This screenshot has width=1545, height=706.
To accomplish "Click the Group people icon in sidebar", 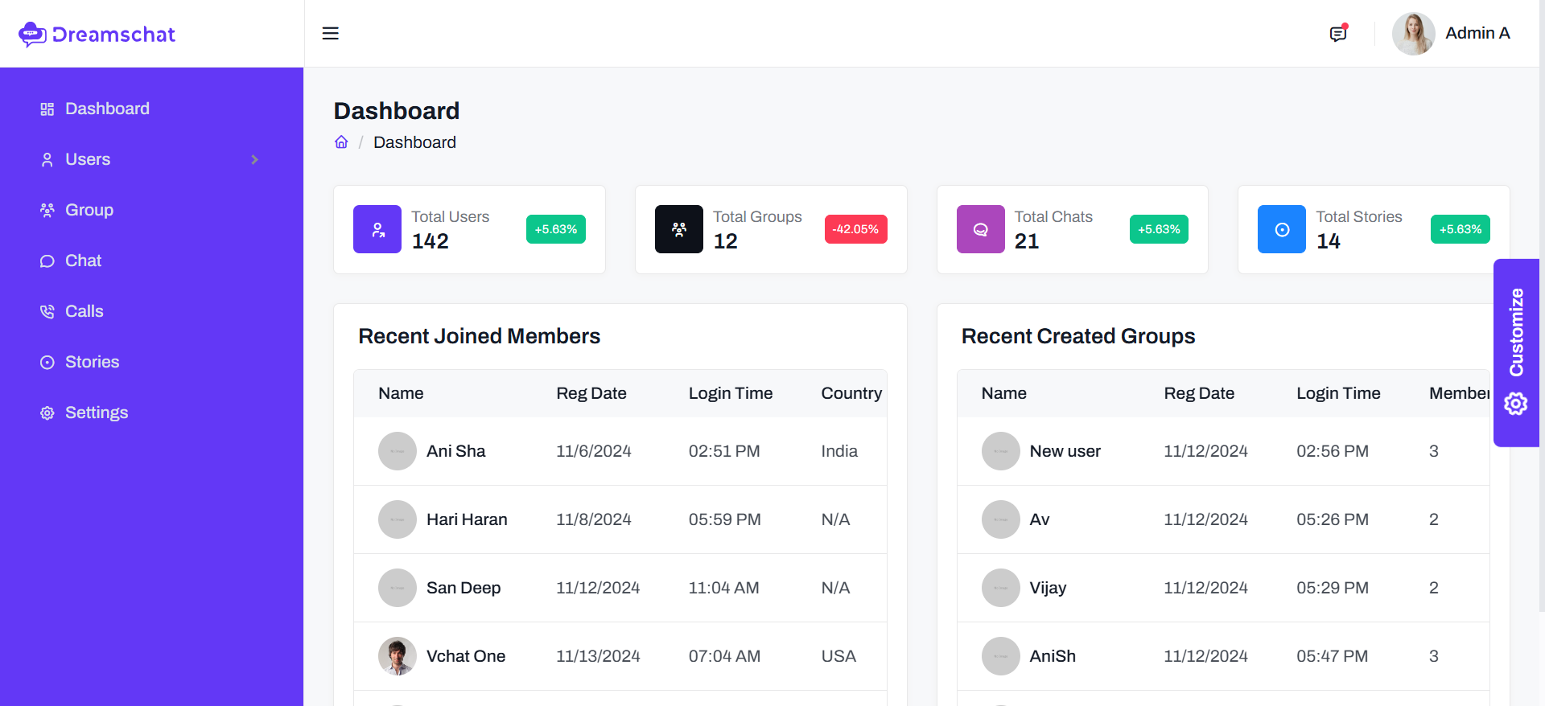I will [47, 211].
